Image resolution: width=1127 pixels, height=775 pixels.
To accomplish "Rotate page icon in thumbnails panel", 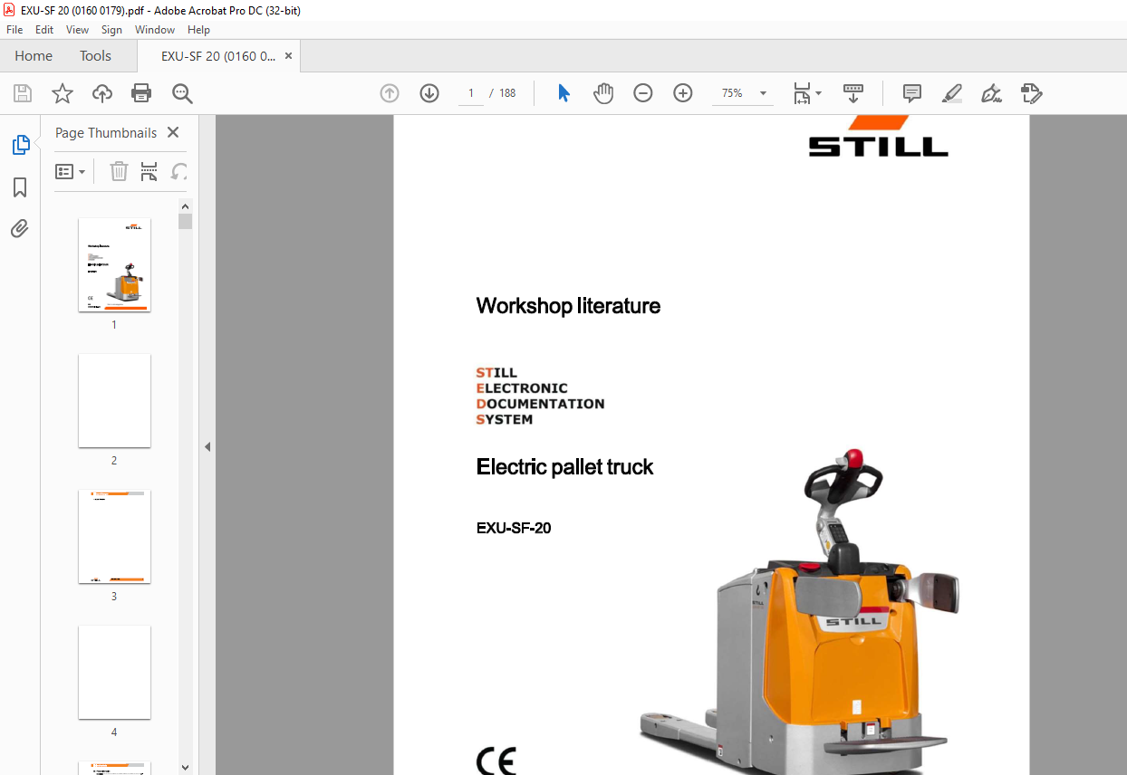I will click(x=179, y=171).
